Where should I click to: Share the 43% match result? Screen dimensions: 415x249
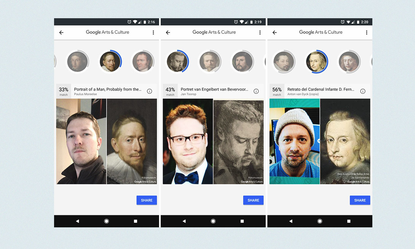point(253,200)
